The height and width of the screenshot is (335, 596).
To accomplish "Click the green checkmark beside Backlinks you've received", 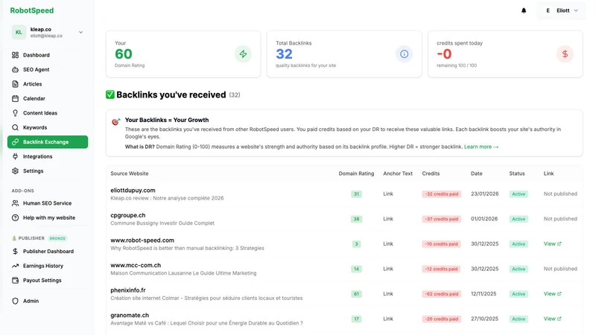I will pyautogui.click(x=110, y=95).
